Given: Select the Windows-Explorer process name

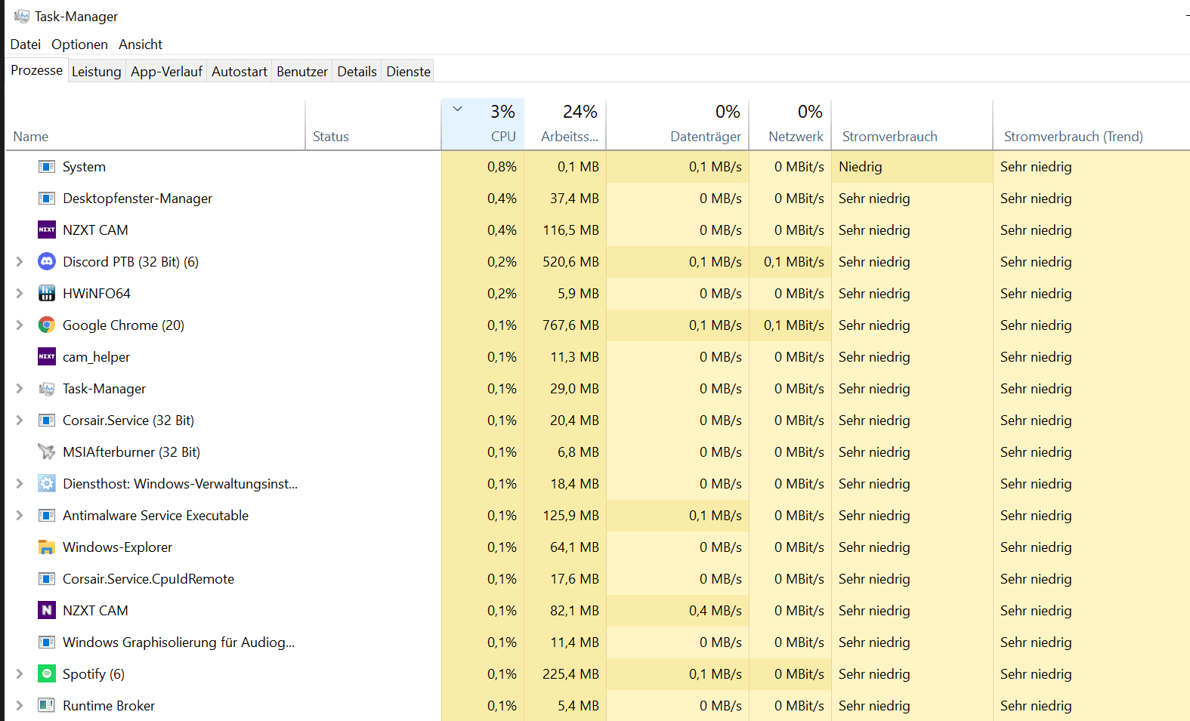Looking at the screenshot, I should (118, 547).
